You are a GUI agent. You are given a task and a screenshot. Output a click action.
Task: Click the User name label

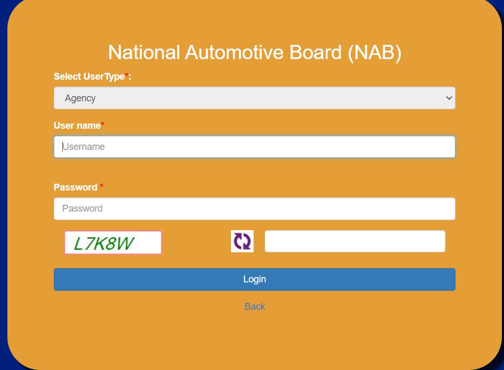79,125
